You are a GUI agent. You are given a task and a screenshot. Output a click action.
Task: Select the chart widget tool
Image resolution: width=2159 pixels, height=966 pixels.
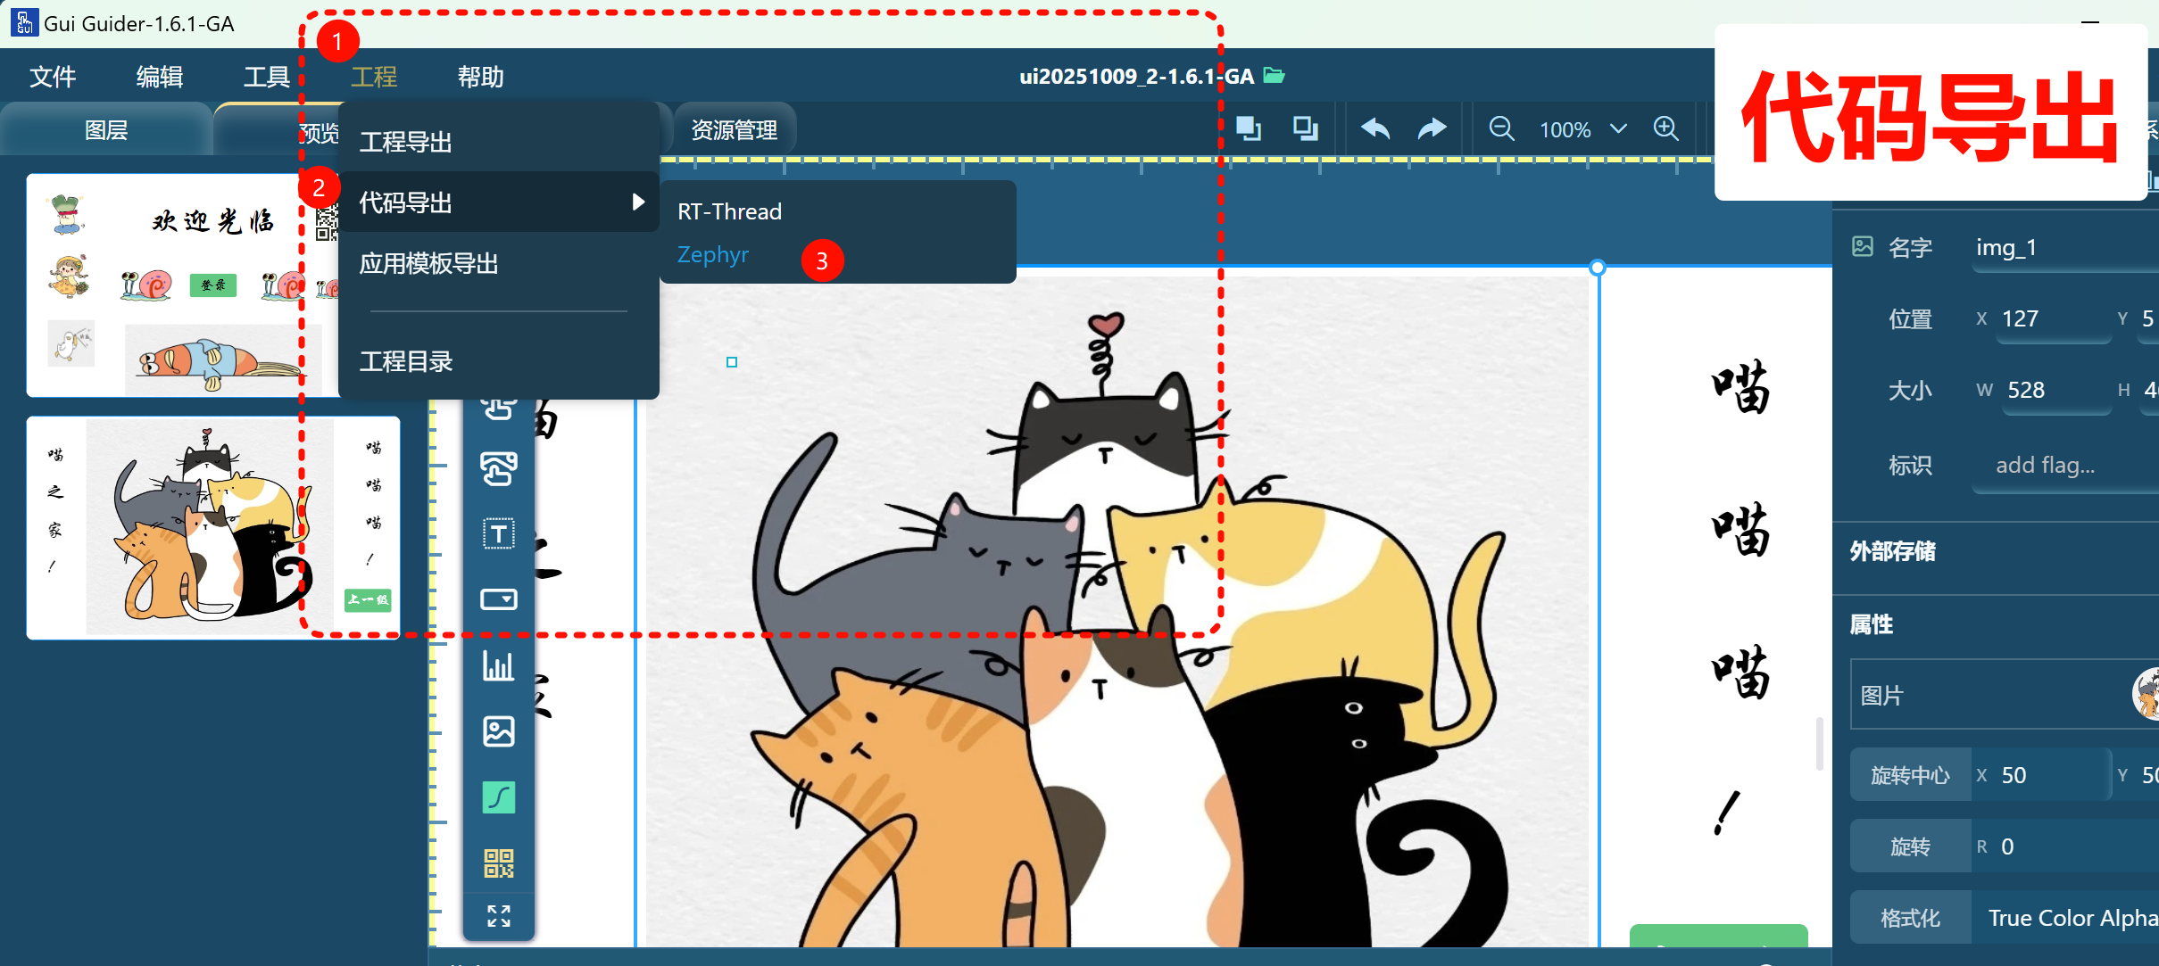[x=498, y=665]
